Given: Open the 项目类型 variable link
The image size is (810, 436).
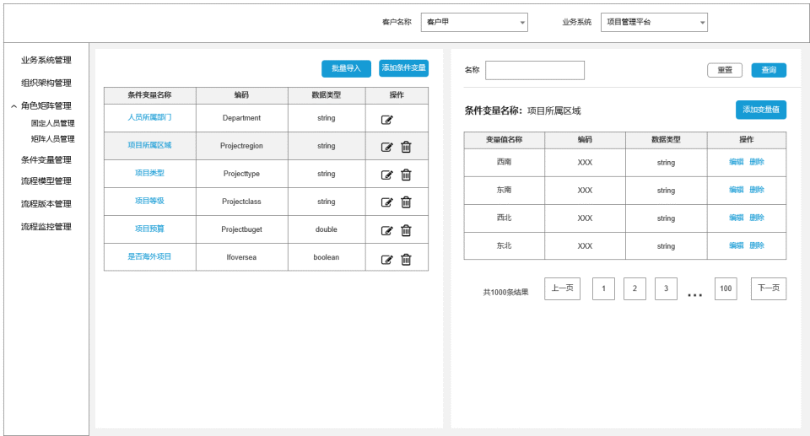Looking at the screenshot, I should coord(150,173).
